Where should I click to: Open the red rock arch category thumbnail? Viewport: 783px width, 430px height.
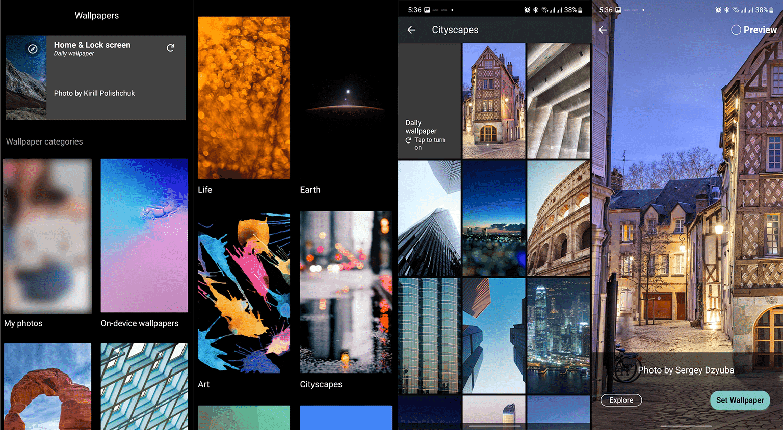tap(47, 387)
